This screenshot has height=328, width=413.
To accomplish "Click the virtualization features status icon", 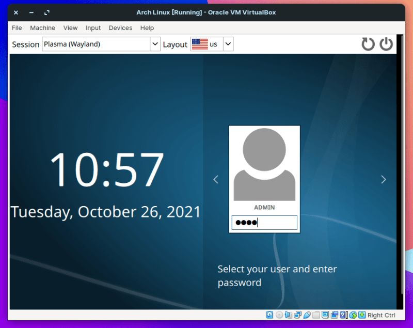I will [x=344, y=315].
